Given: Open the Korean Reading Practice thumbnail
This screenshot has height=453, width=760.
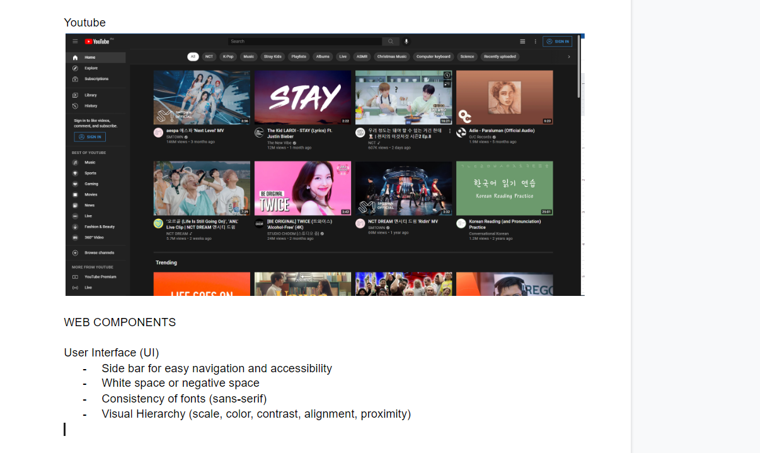Looking at the screenshot, I should point(505,188).
